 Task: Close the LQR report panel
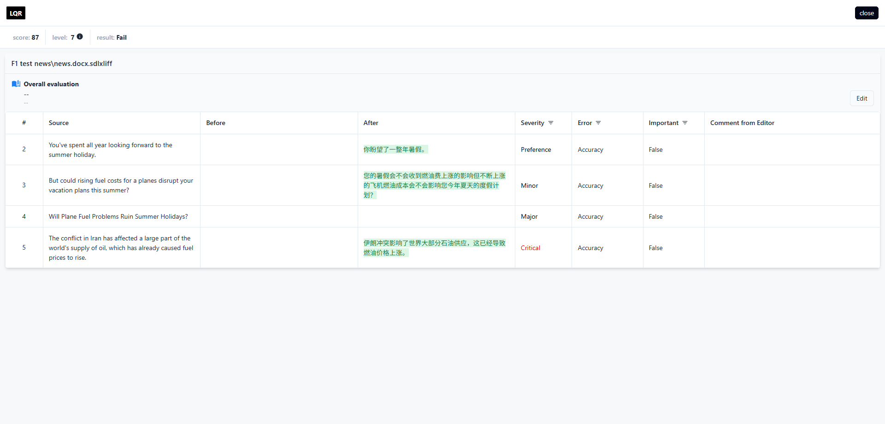point(867,13)
